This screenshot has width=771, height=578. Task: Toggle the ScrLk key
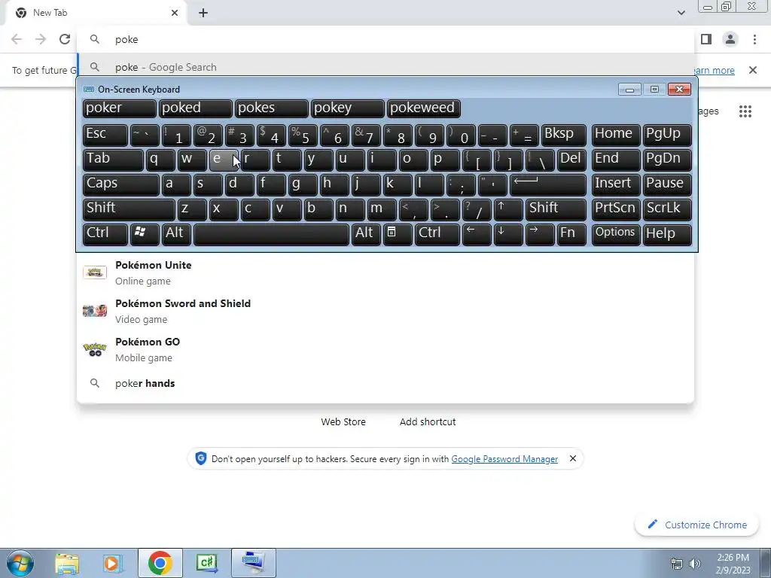coord(667,209)
